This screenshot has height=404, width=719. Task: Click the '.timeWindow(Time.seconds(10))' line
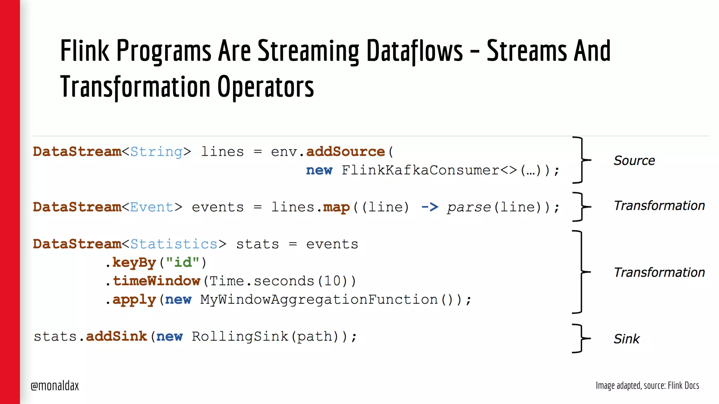point(231,281)
